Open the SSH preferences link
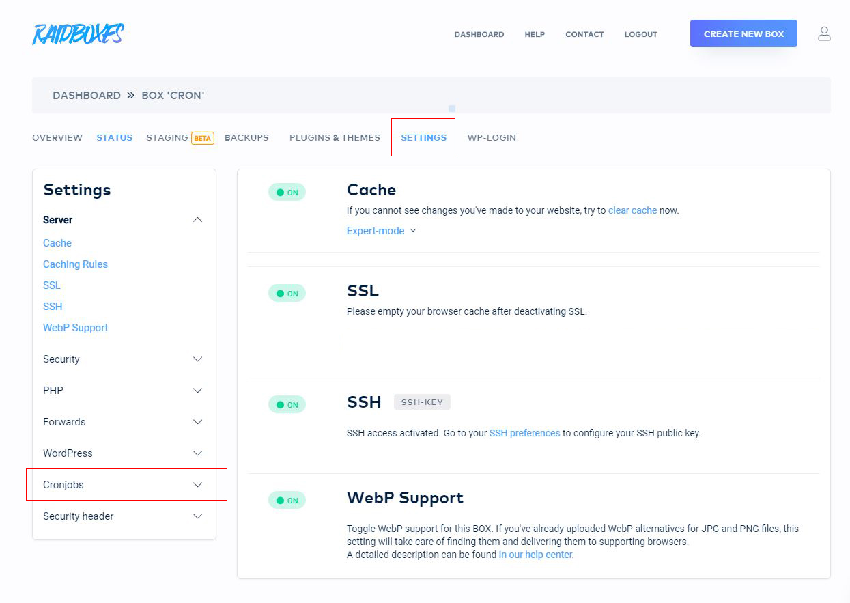 (524, 433)
